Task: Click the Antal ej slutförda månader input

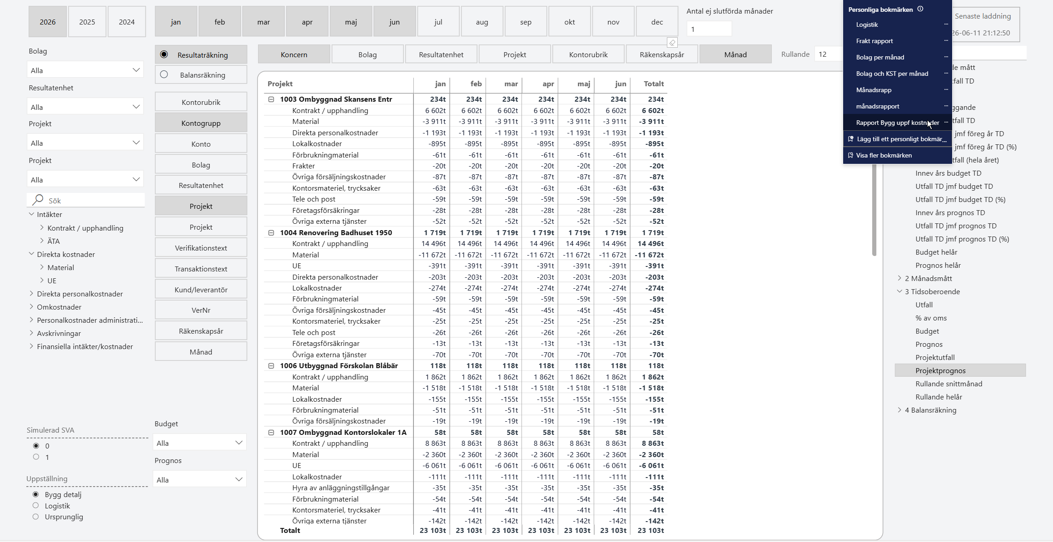Action: coord(709,29)
